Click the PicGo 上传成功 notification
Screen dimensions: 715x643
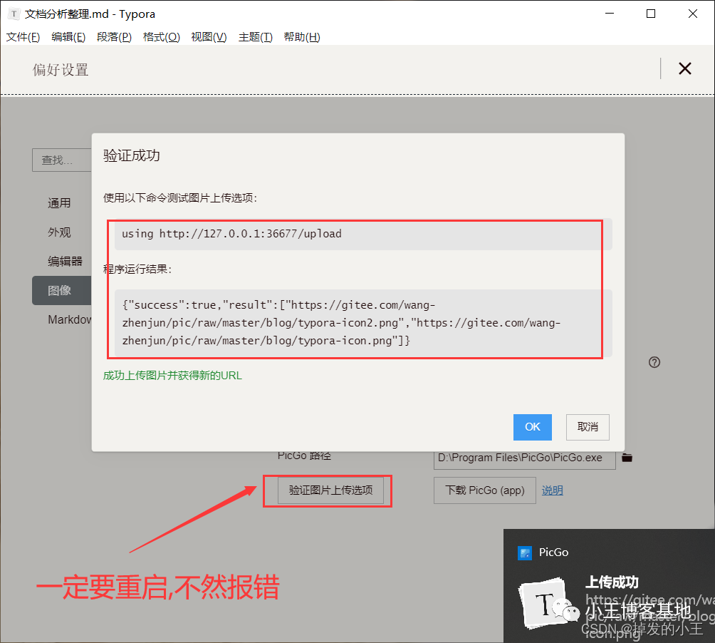[x=609, y=587]
